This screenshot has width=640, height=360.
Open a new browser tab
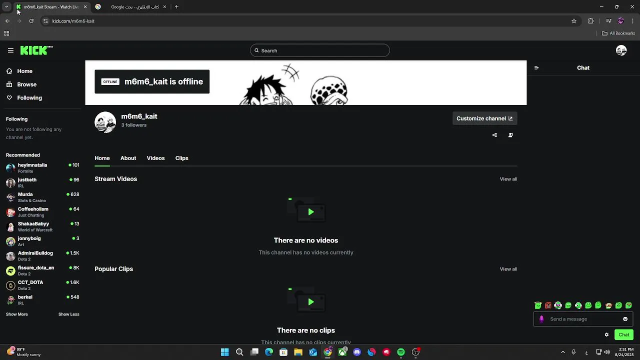point(176,7)
